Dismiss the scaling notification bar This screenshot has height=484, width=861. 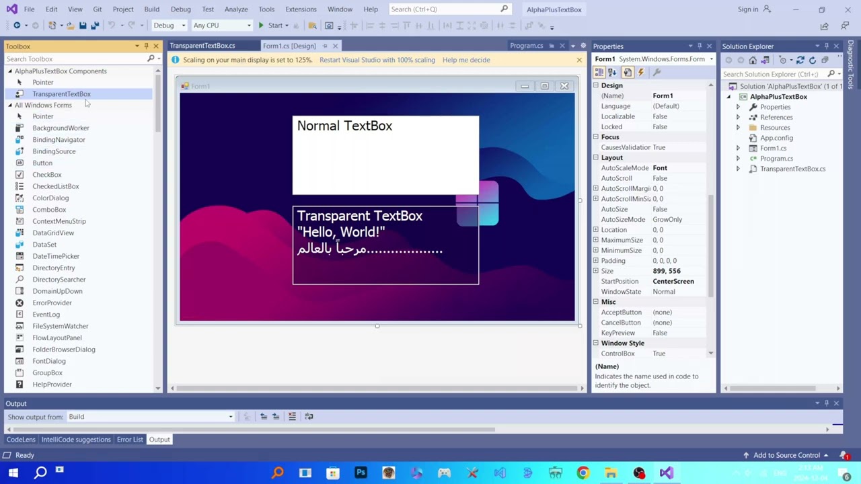tap(579, 60)
